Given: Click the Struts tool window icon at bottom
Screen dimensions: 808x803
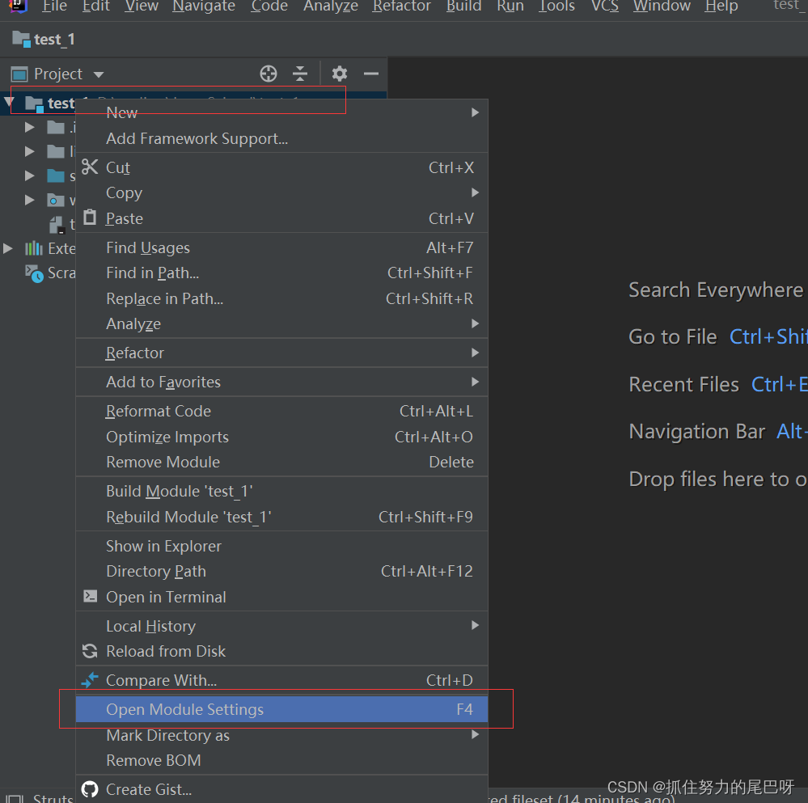Looking at the screenshot, I should tap(15, 798).
